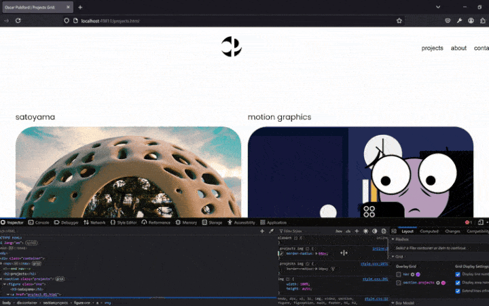Click the forward navigation arrow
This screenshot has height=306, width=489.
(x=6, y=20)
